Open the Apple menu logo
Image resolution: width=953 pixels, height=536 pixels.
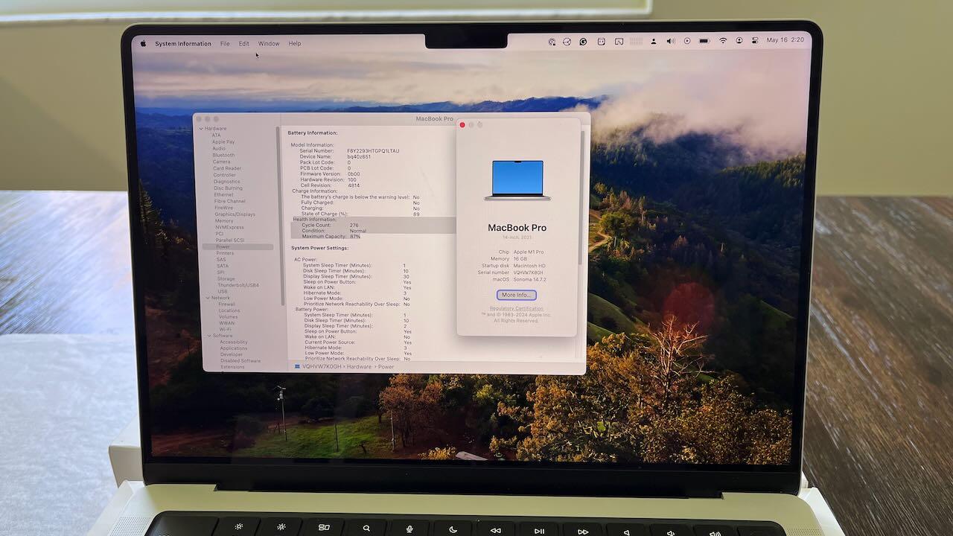click(143, 43)
